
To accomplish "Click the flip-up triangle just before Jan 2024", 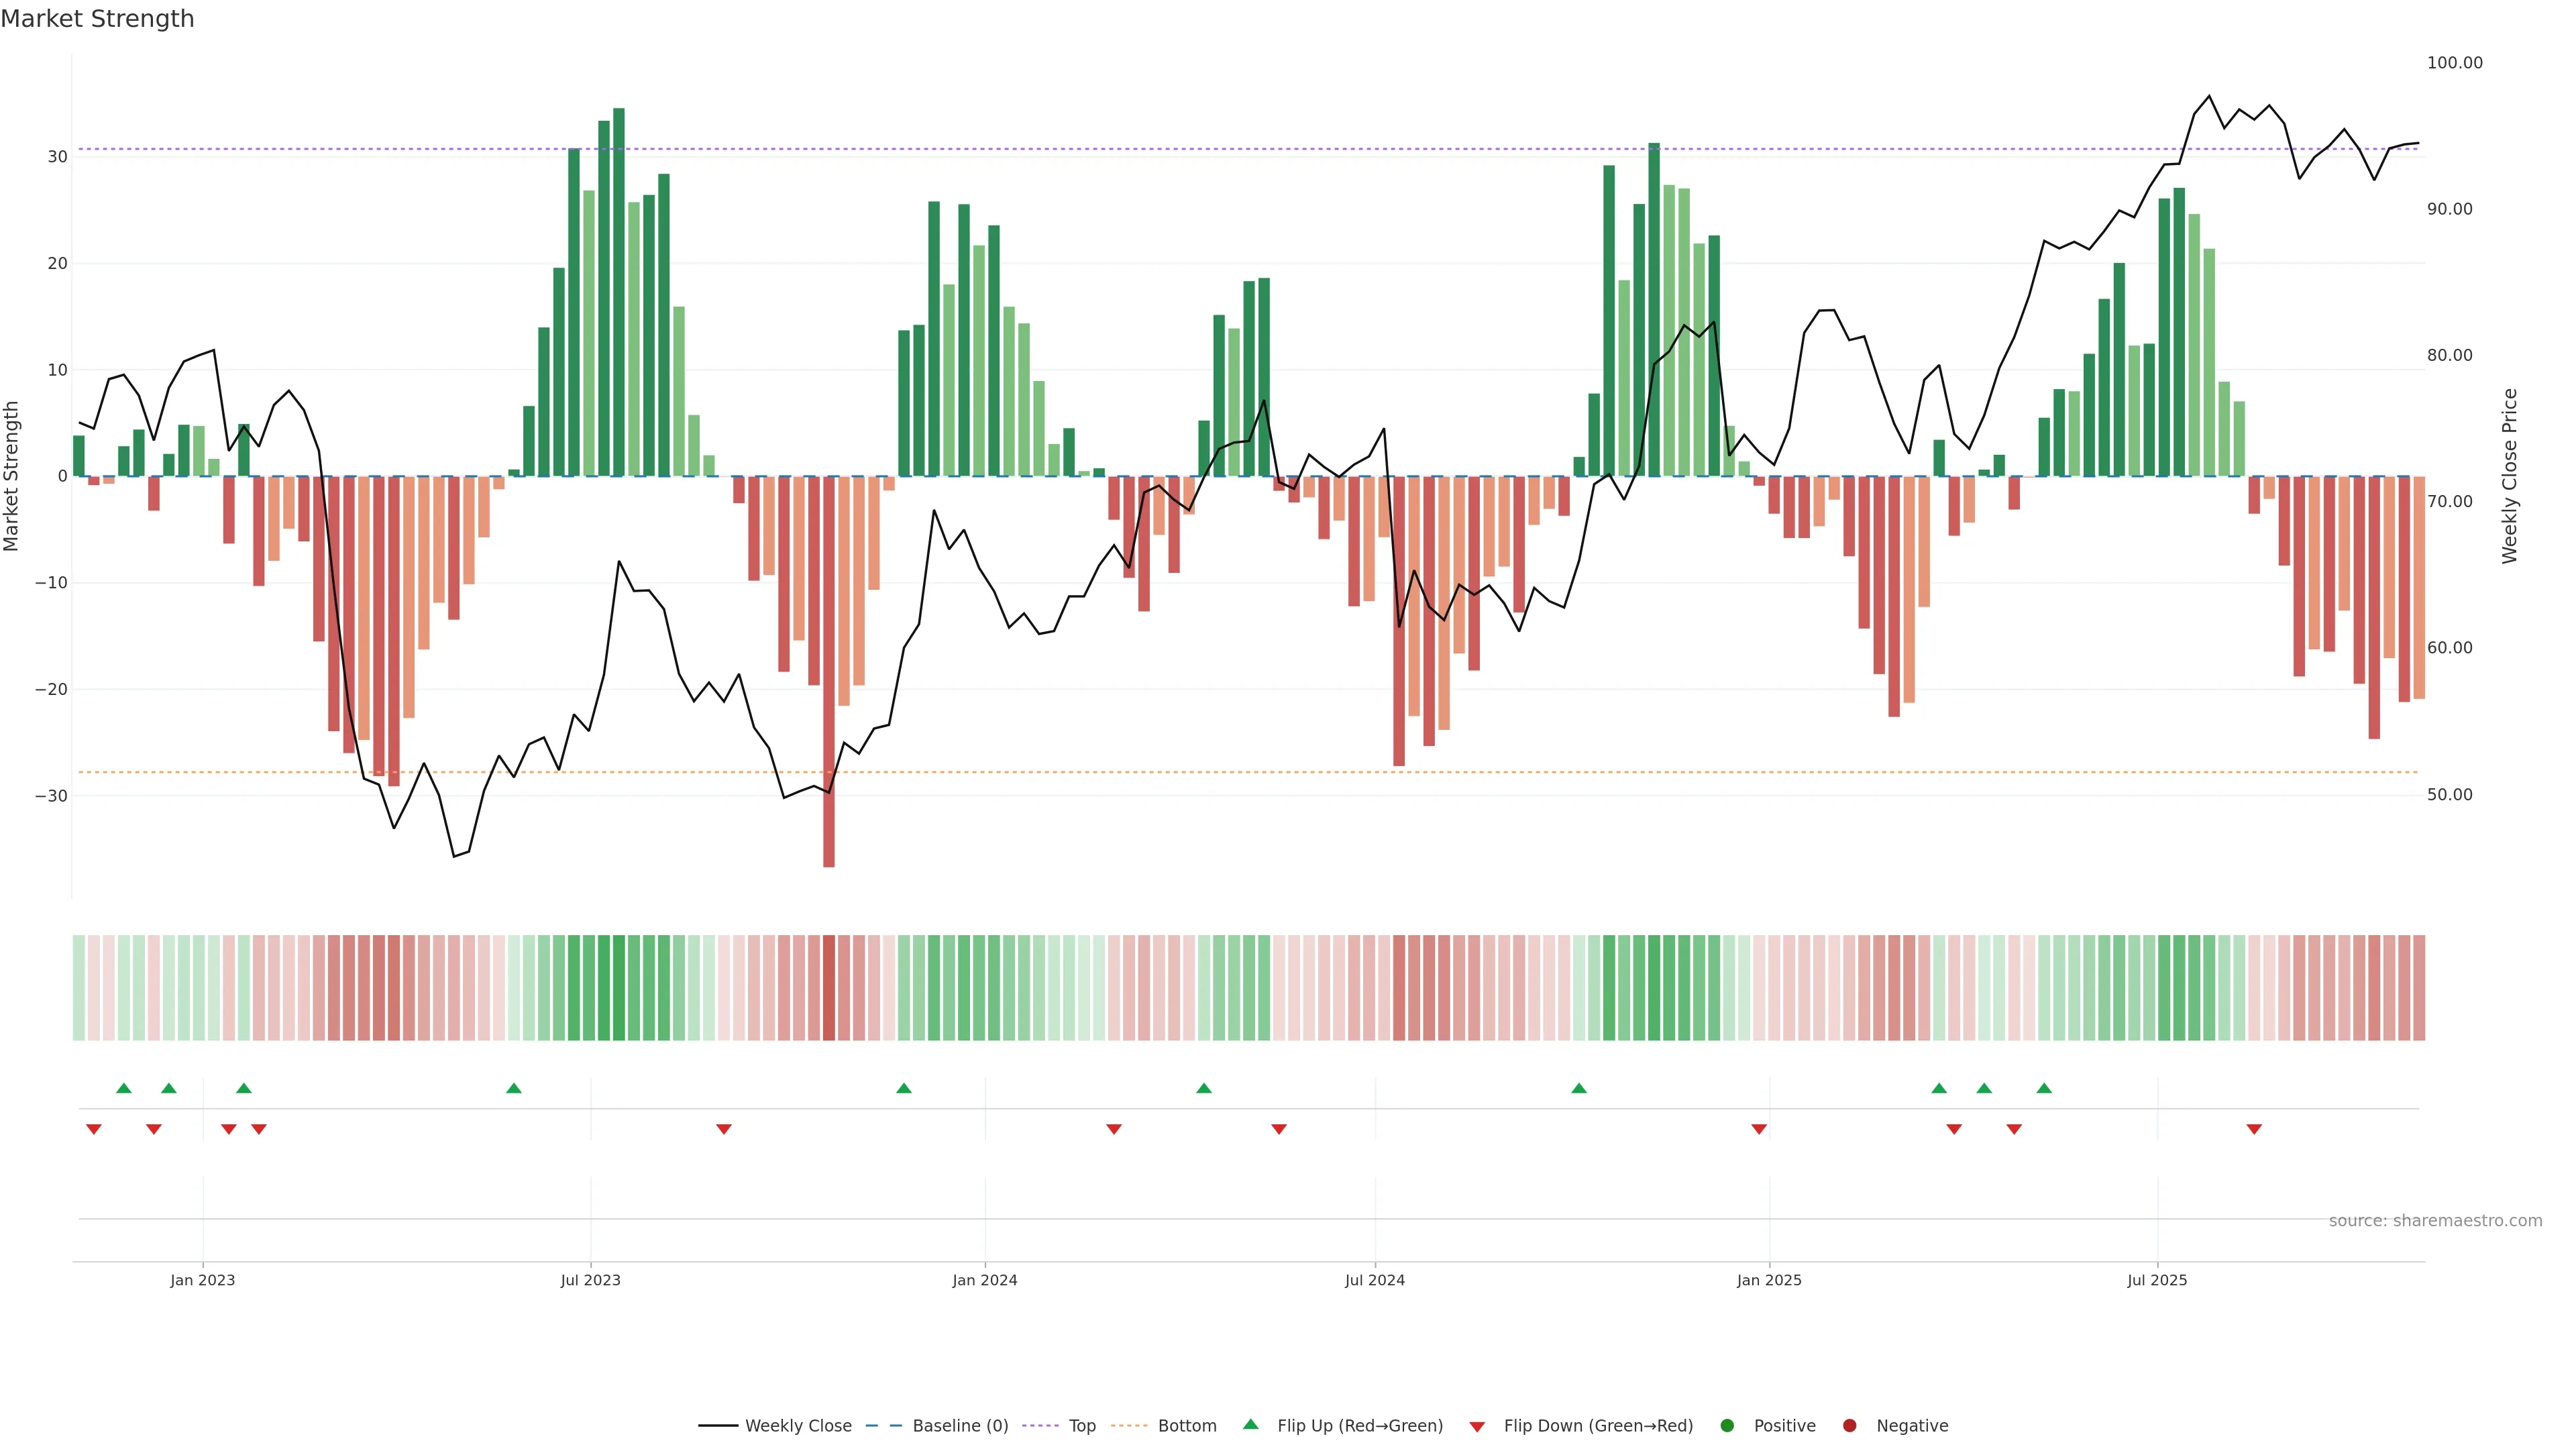I will click(x=904, y=1088).
